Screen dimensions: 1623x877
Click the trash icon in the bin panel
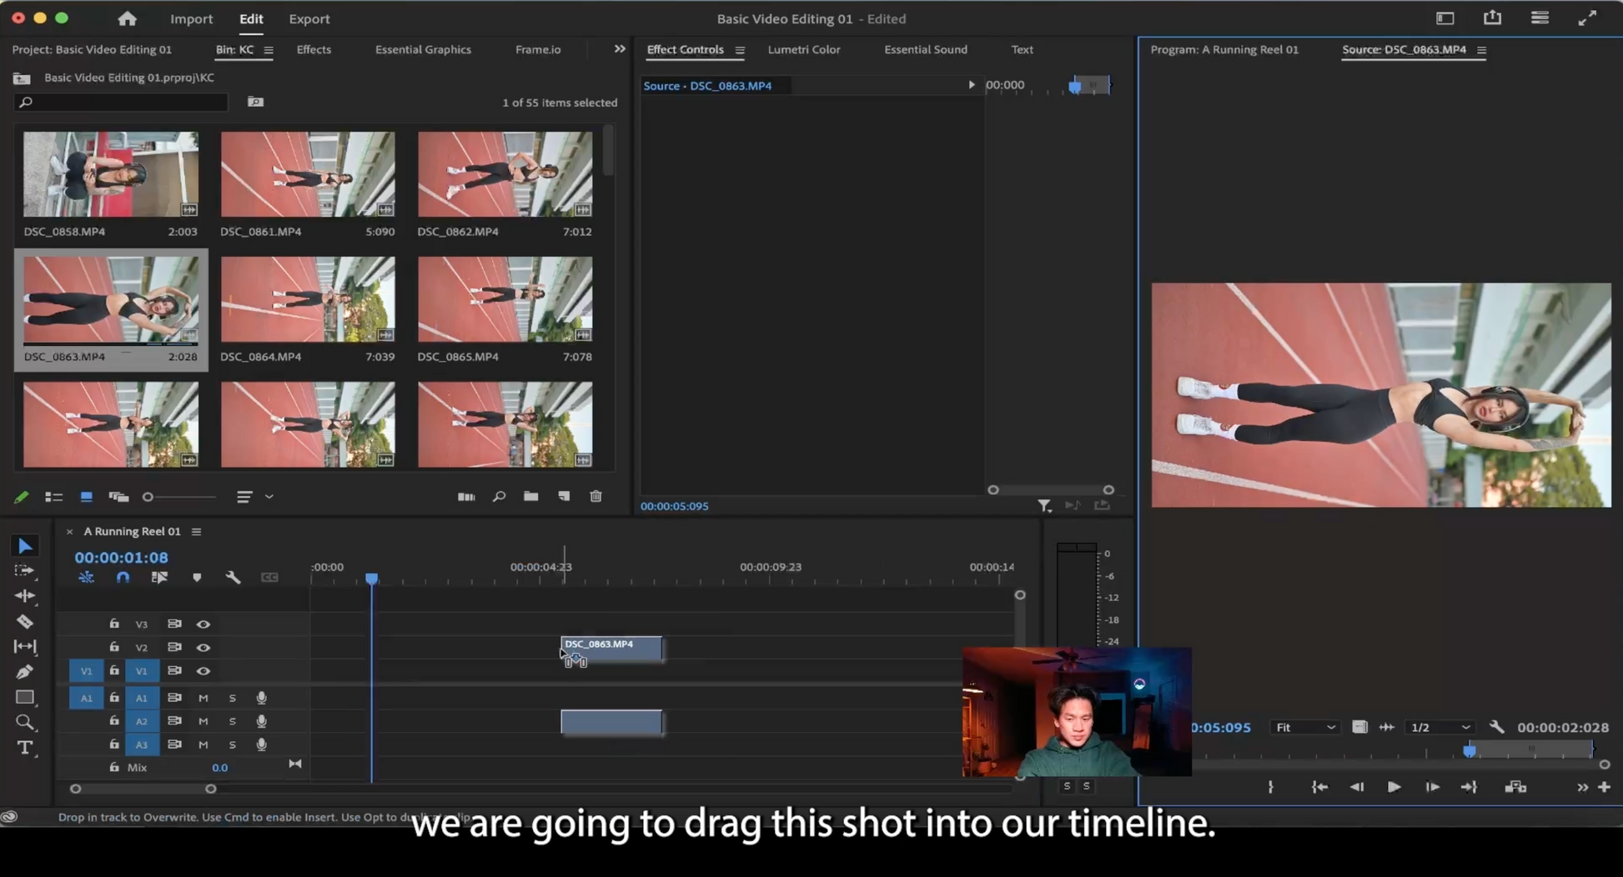595,497
